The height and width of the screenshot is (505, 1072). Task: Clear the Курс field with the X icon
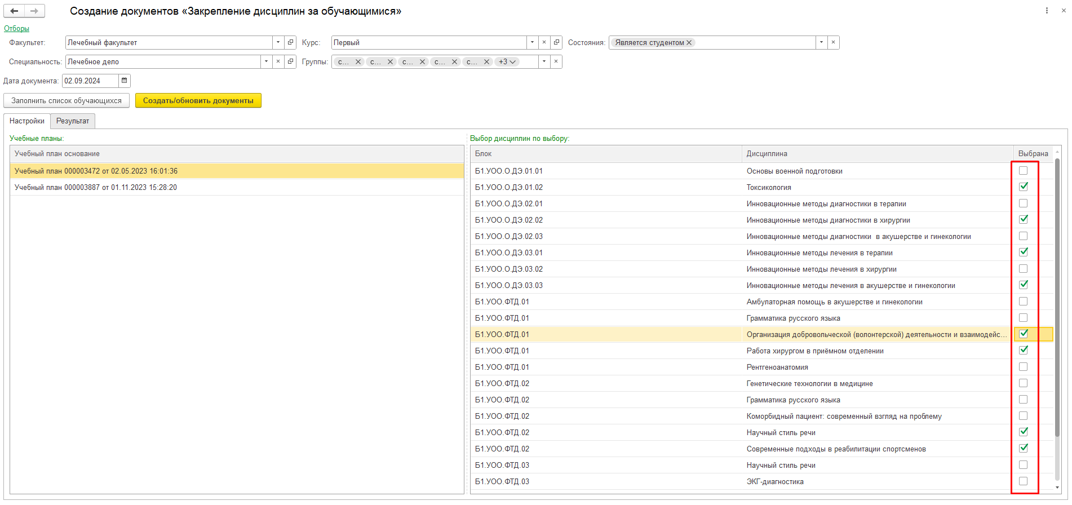tap(544, 42)
